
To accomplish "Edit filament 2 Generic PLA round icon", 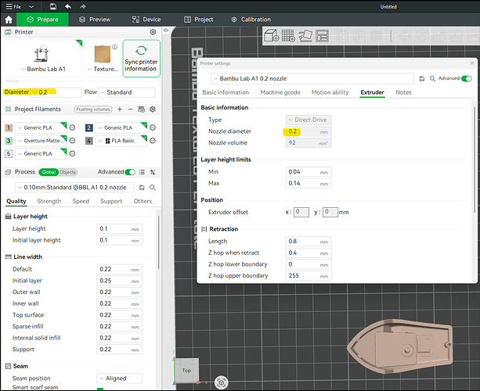I will coord(153,127).
